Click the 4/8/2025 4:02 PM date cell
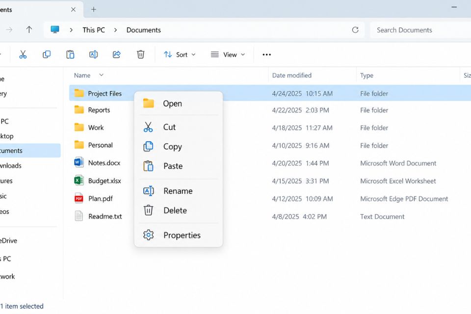471x314 pixels. click(299, 216)
